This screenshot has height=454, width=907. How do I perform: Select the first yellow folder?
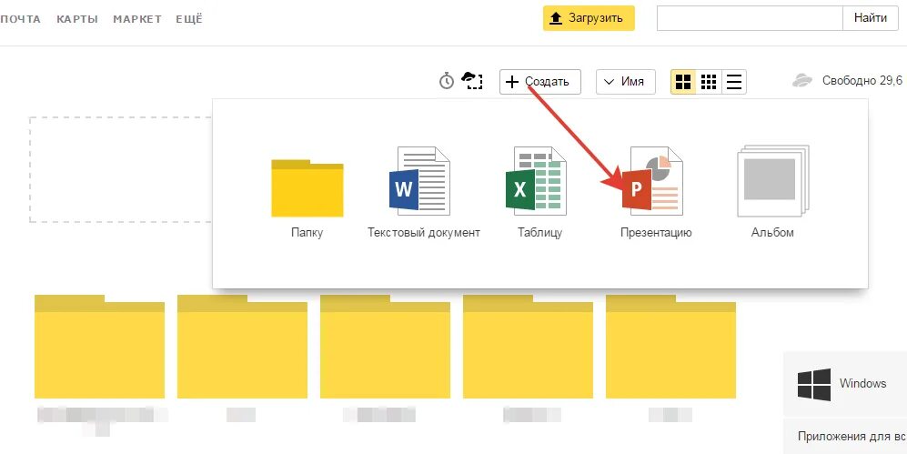99,347
